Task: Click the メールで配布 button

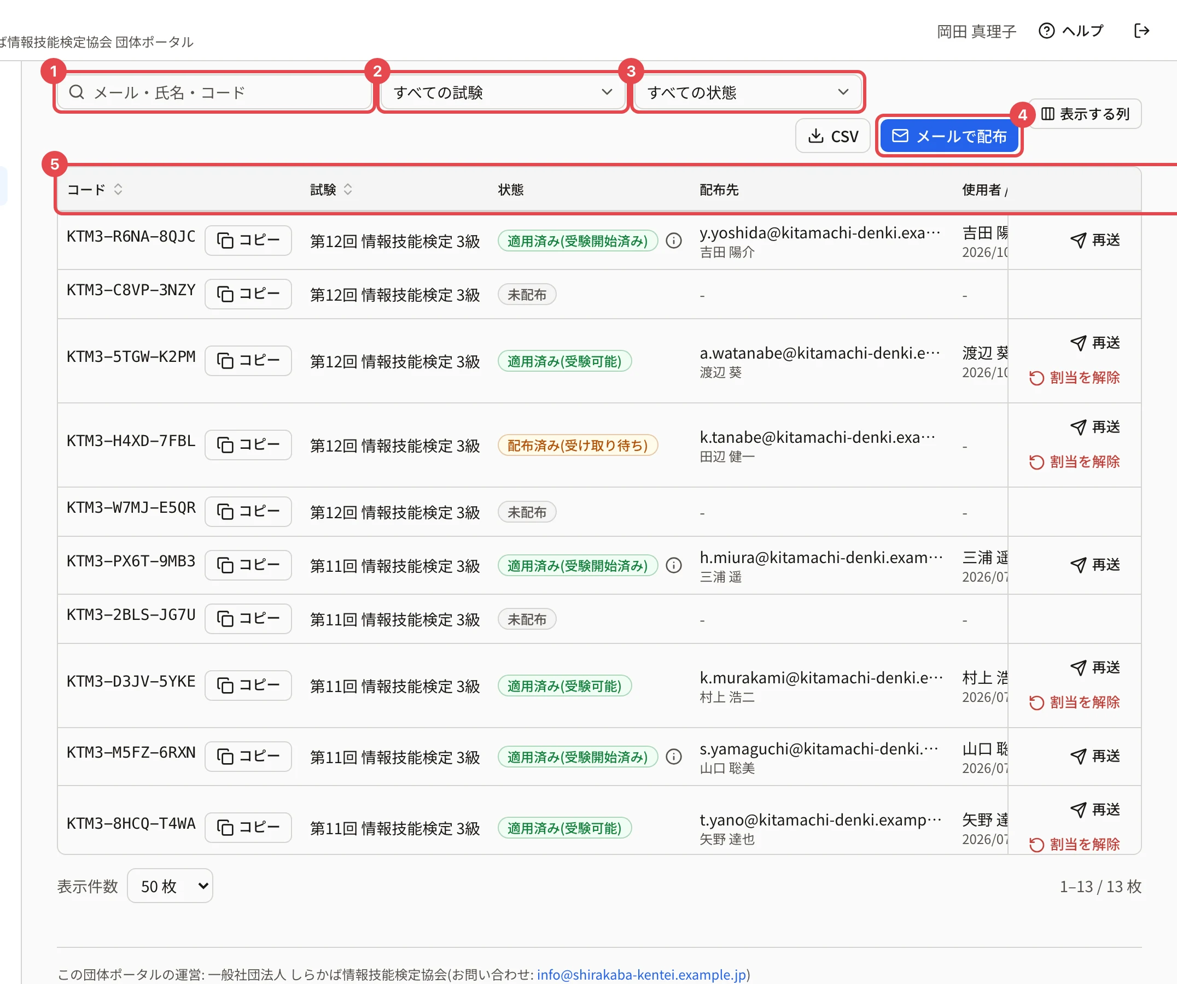Action: coord(949,136)
